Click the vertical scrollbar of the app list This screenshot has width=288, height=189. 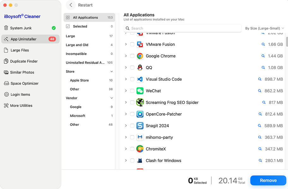coord(287,42)
